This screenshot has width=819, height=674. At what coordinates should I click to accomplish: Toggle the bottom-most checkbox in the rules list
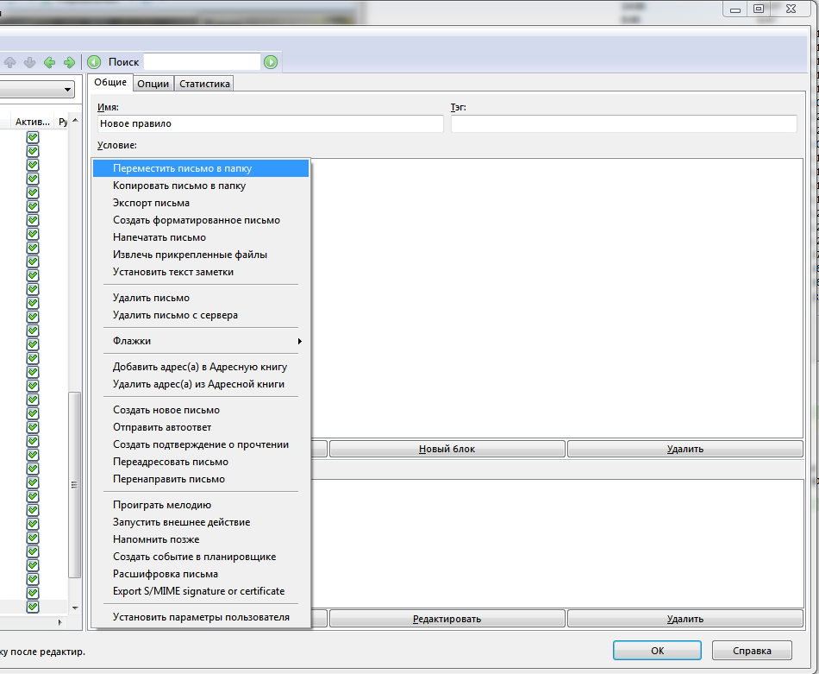33,607
